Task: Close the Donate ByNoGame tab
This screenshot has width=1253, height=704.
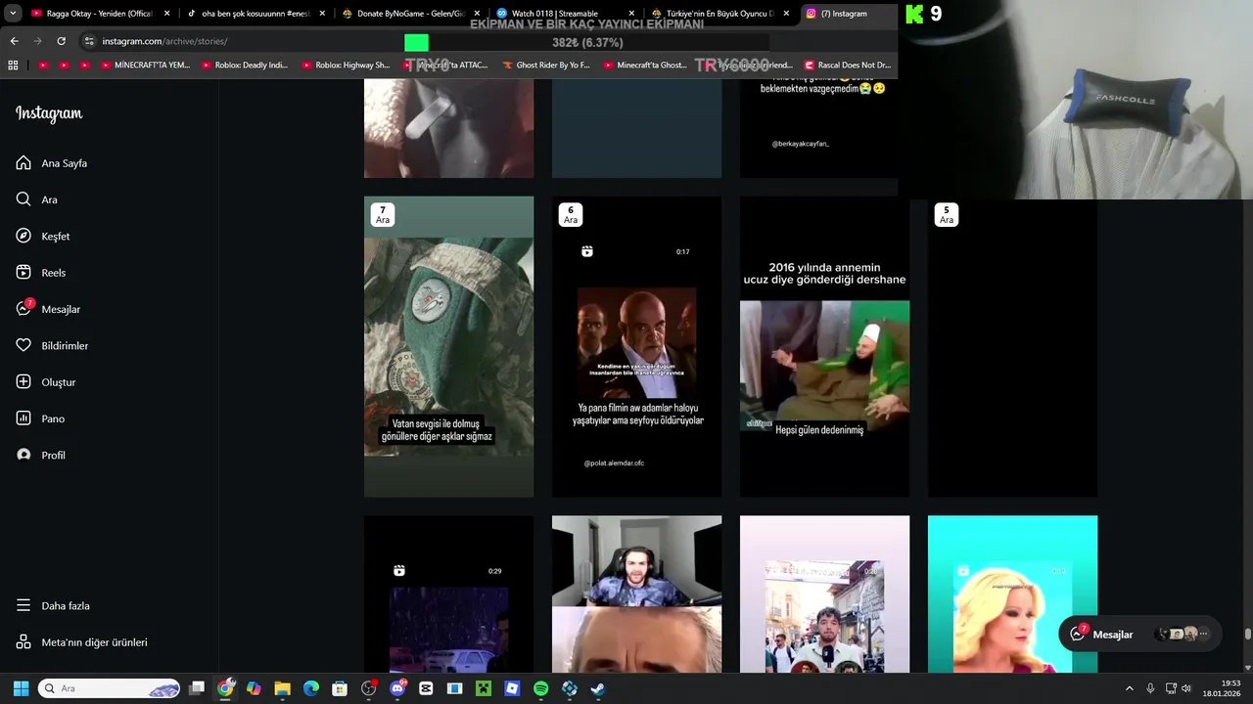Action: 476,14
